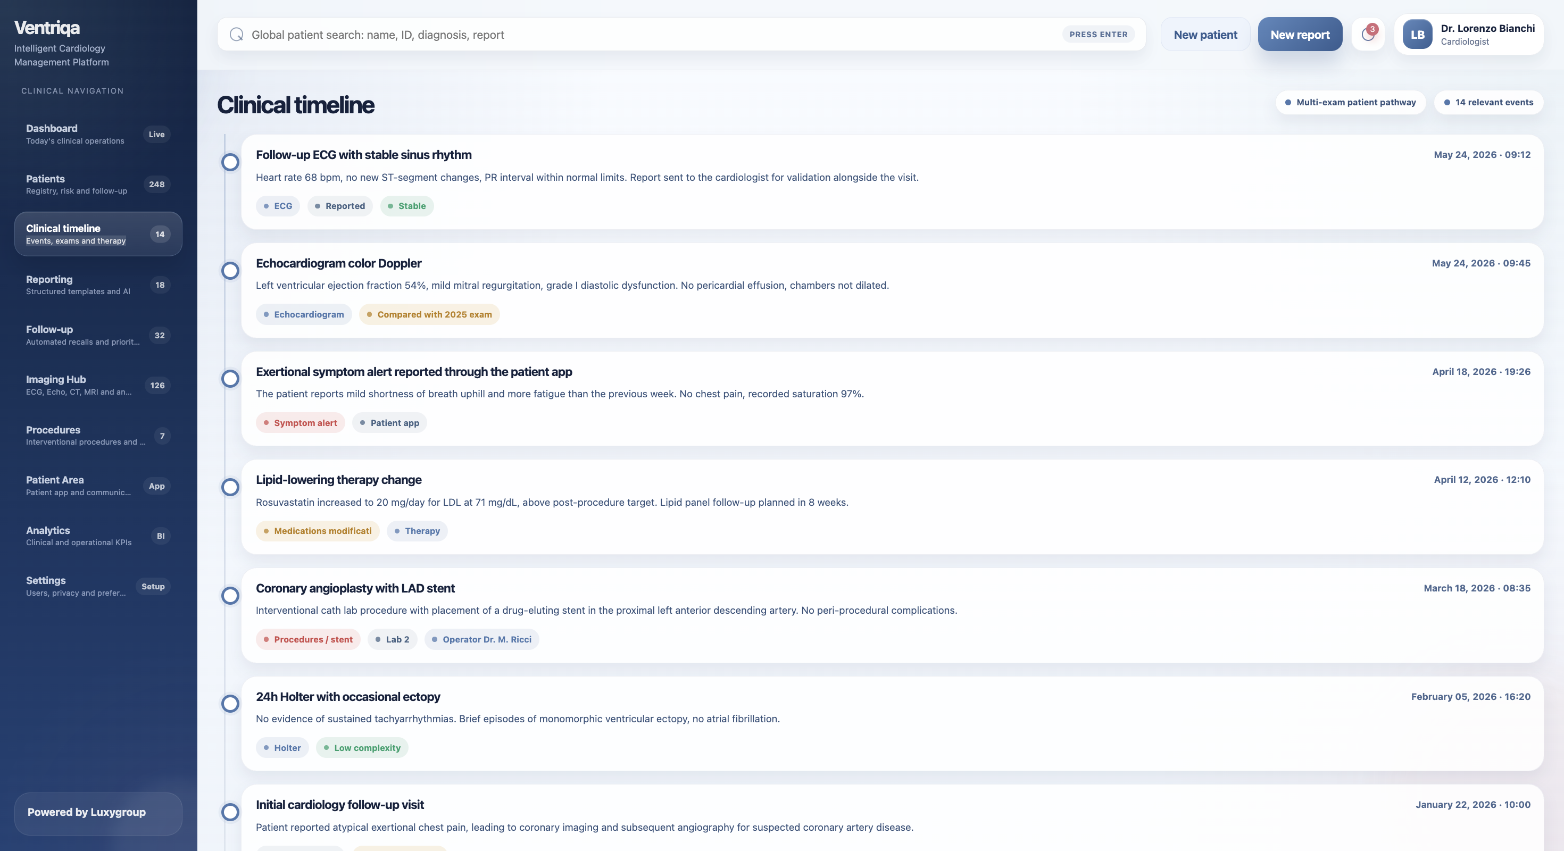The width and height of the screenshot is (1564, 851).
Task: Go to Patient Area
Action: pyautogui.click(x=98, y=486)
